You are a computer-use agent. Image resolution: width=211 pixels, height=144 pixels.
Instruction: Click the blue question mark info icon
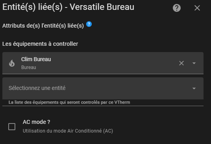point(89,24)
